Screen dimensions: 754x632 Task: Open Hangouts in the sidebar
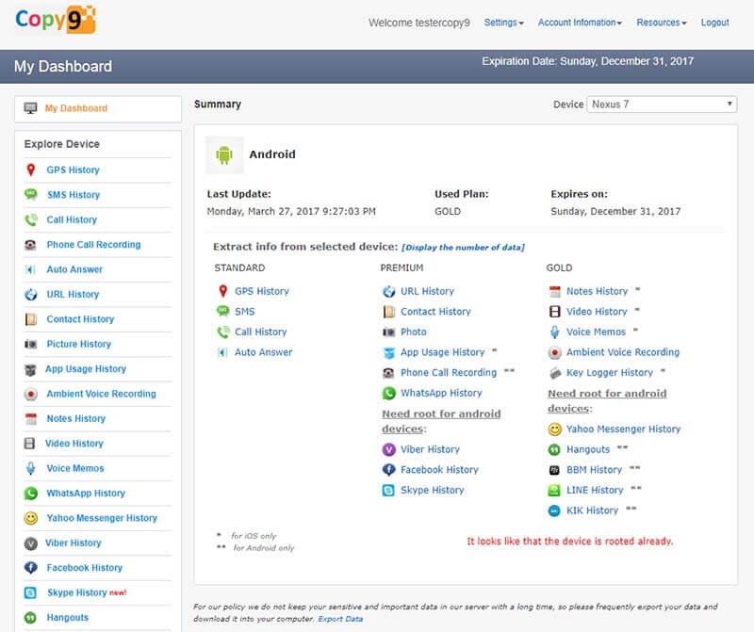coord(67,617)
